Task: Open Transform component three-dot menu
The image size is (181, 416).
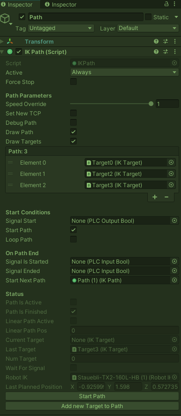Action: click(174, 41)
